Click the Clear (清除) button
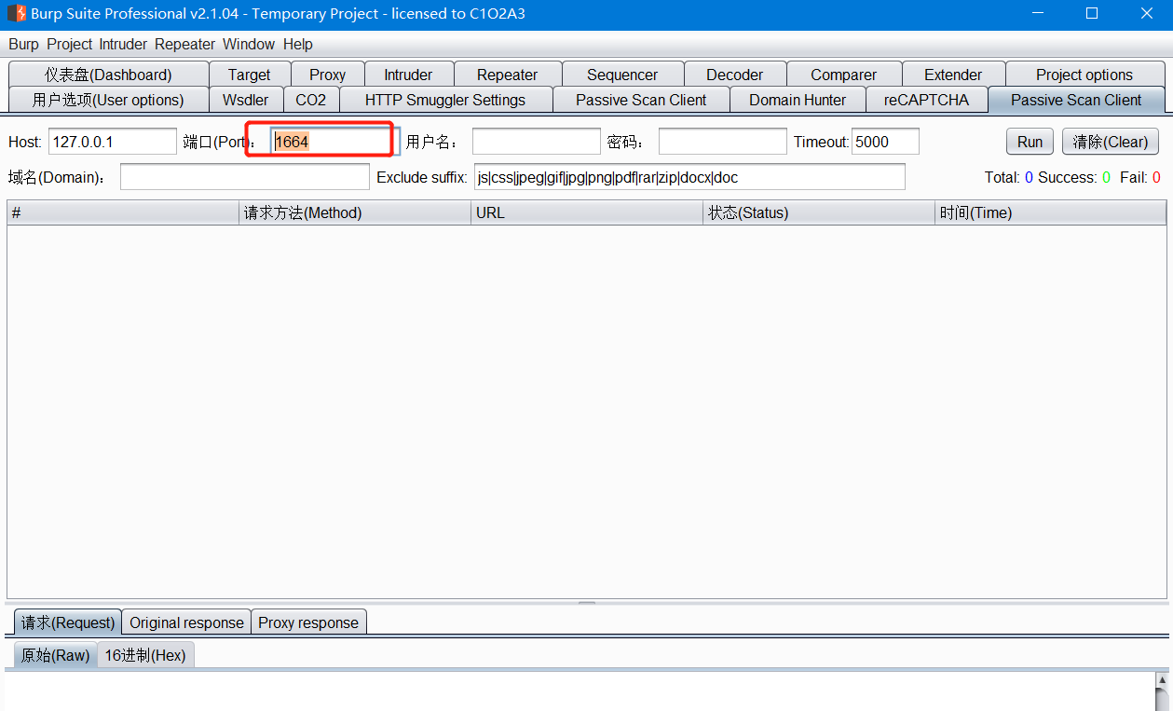1173x711 pixels. 1111,142
